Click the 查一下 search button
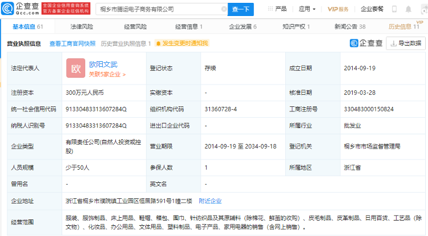Image resolution: width=428 pixels, height=236 pixels. (x=240, y=9)
